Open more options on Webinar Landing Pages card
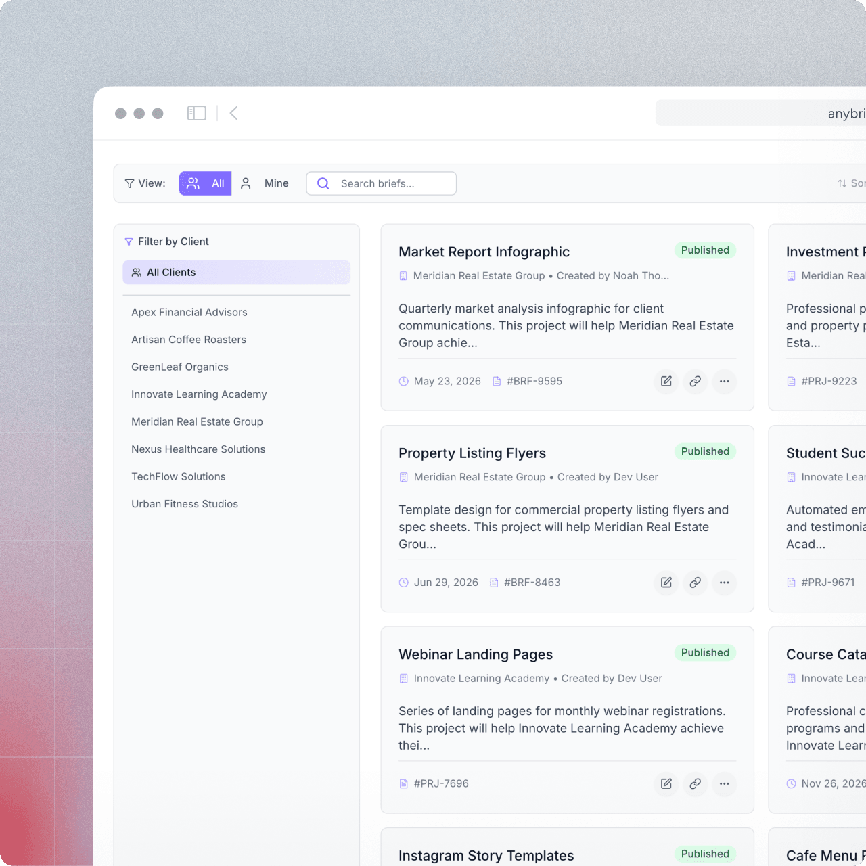Viewport: 866px width, 866px height. click(x=724, y=783)
